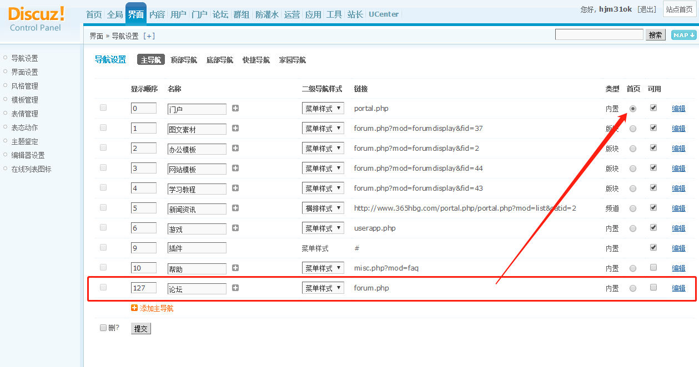Open 菜单样式 dropdown in 门户 row
Viewport: 699px width, 367px height.
click(323, 108)
